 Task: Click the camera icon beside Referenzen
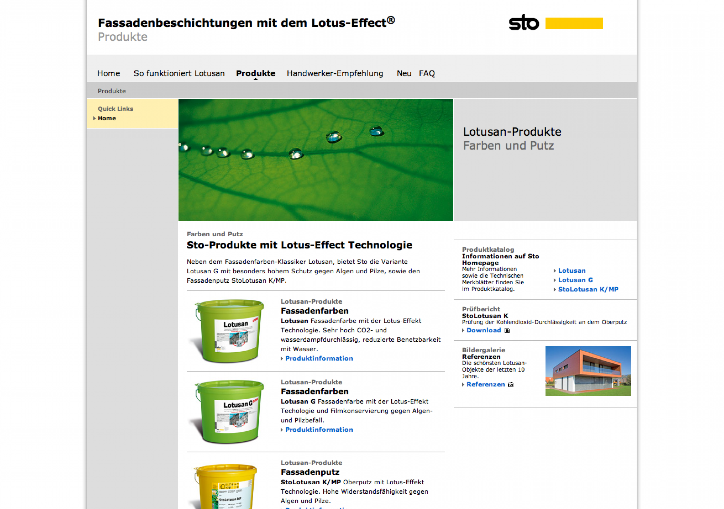[511, 384]
